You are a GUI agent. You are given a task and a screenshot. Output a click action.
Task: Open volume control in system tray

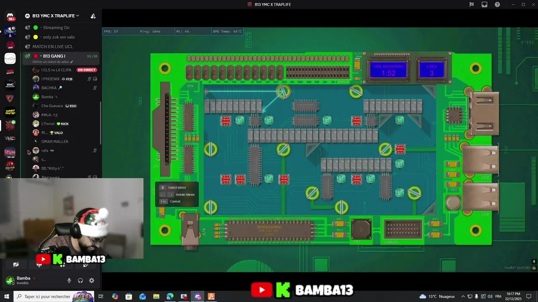490,297
